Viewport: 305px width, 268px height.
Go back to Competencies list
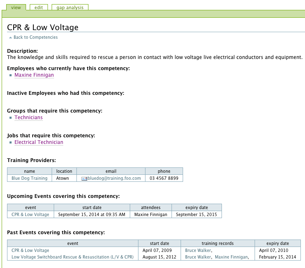click(36, 37)
